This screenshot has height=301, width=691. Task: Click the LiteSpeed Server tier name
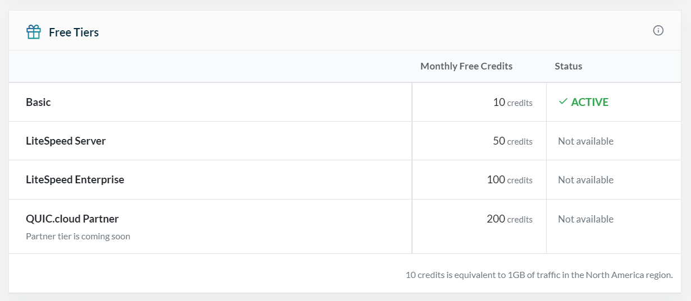(66, 141)
